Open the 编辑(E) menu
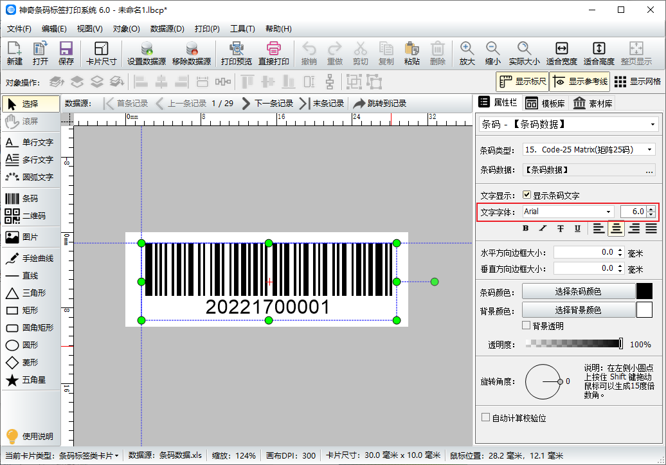The height and width of the screenshot is (465, 666). tap(54, 29)
